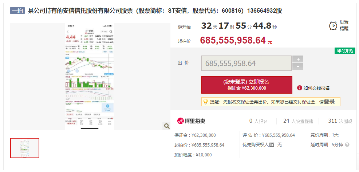Click the 311 次围观 view count

click(340, 121)
